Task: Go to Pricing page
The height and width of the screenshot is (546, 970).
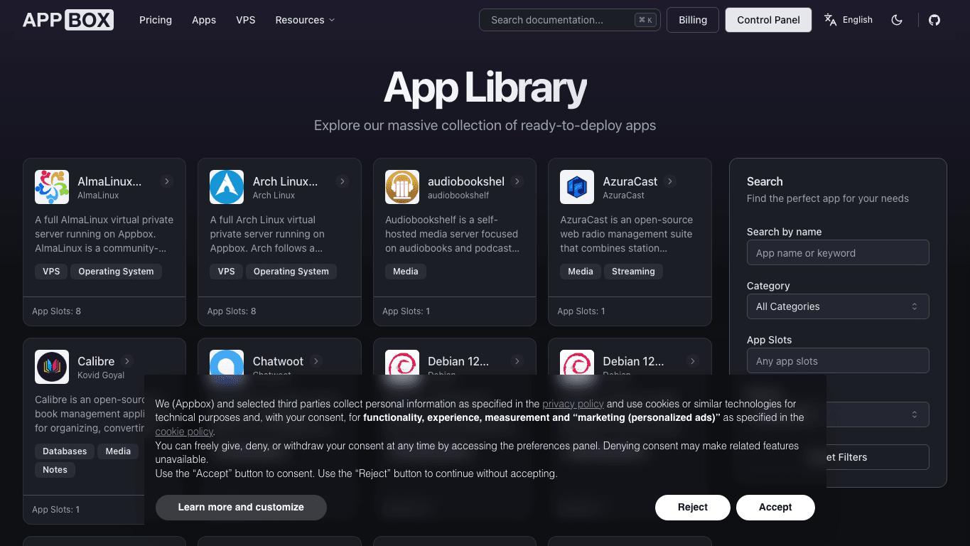Action: (156, 20)
